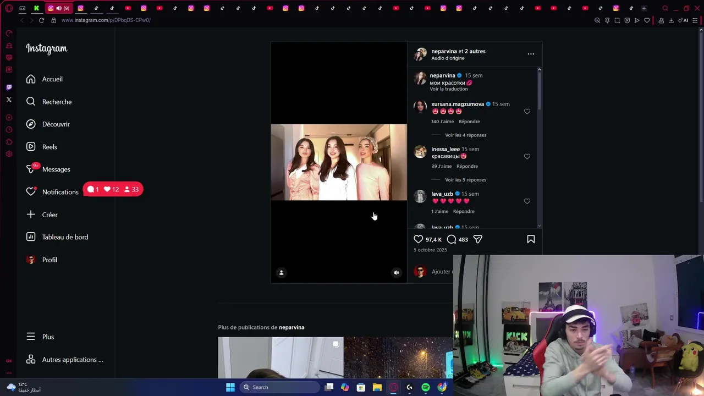Reload the Instagram page
This screenshot has height=396, width=704.
click(41, 20)
